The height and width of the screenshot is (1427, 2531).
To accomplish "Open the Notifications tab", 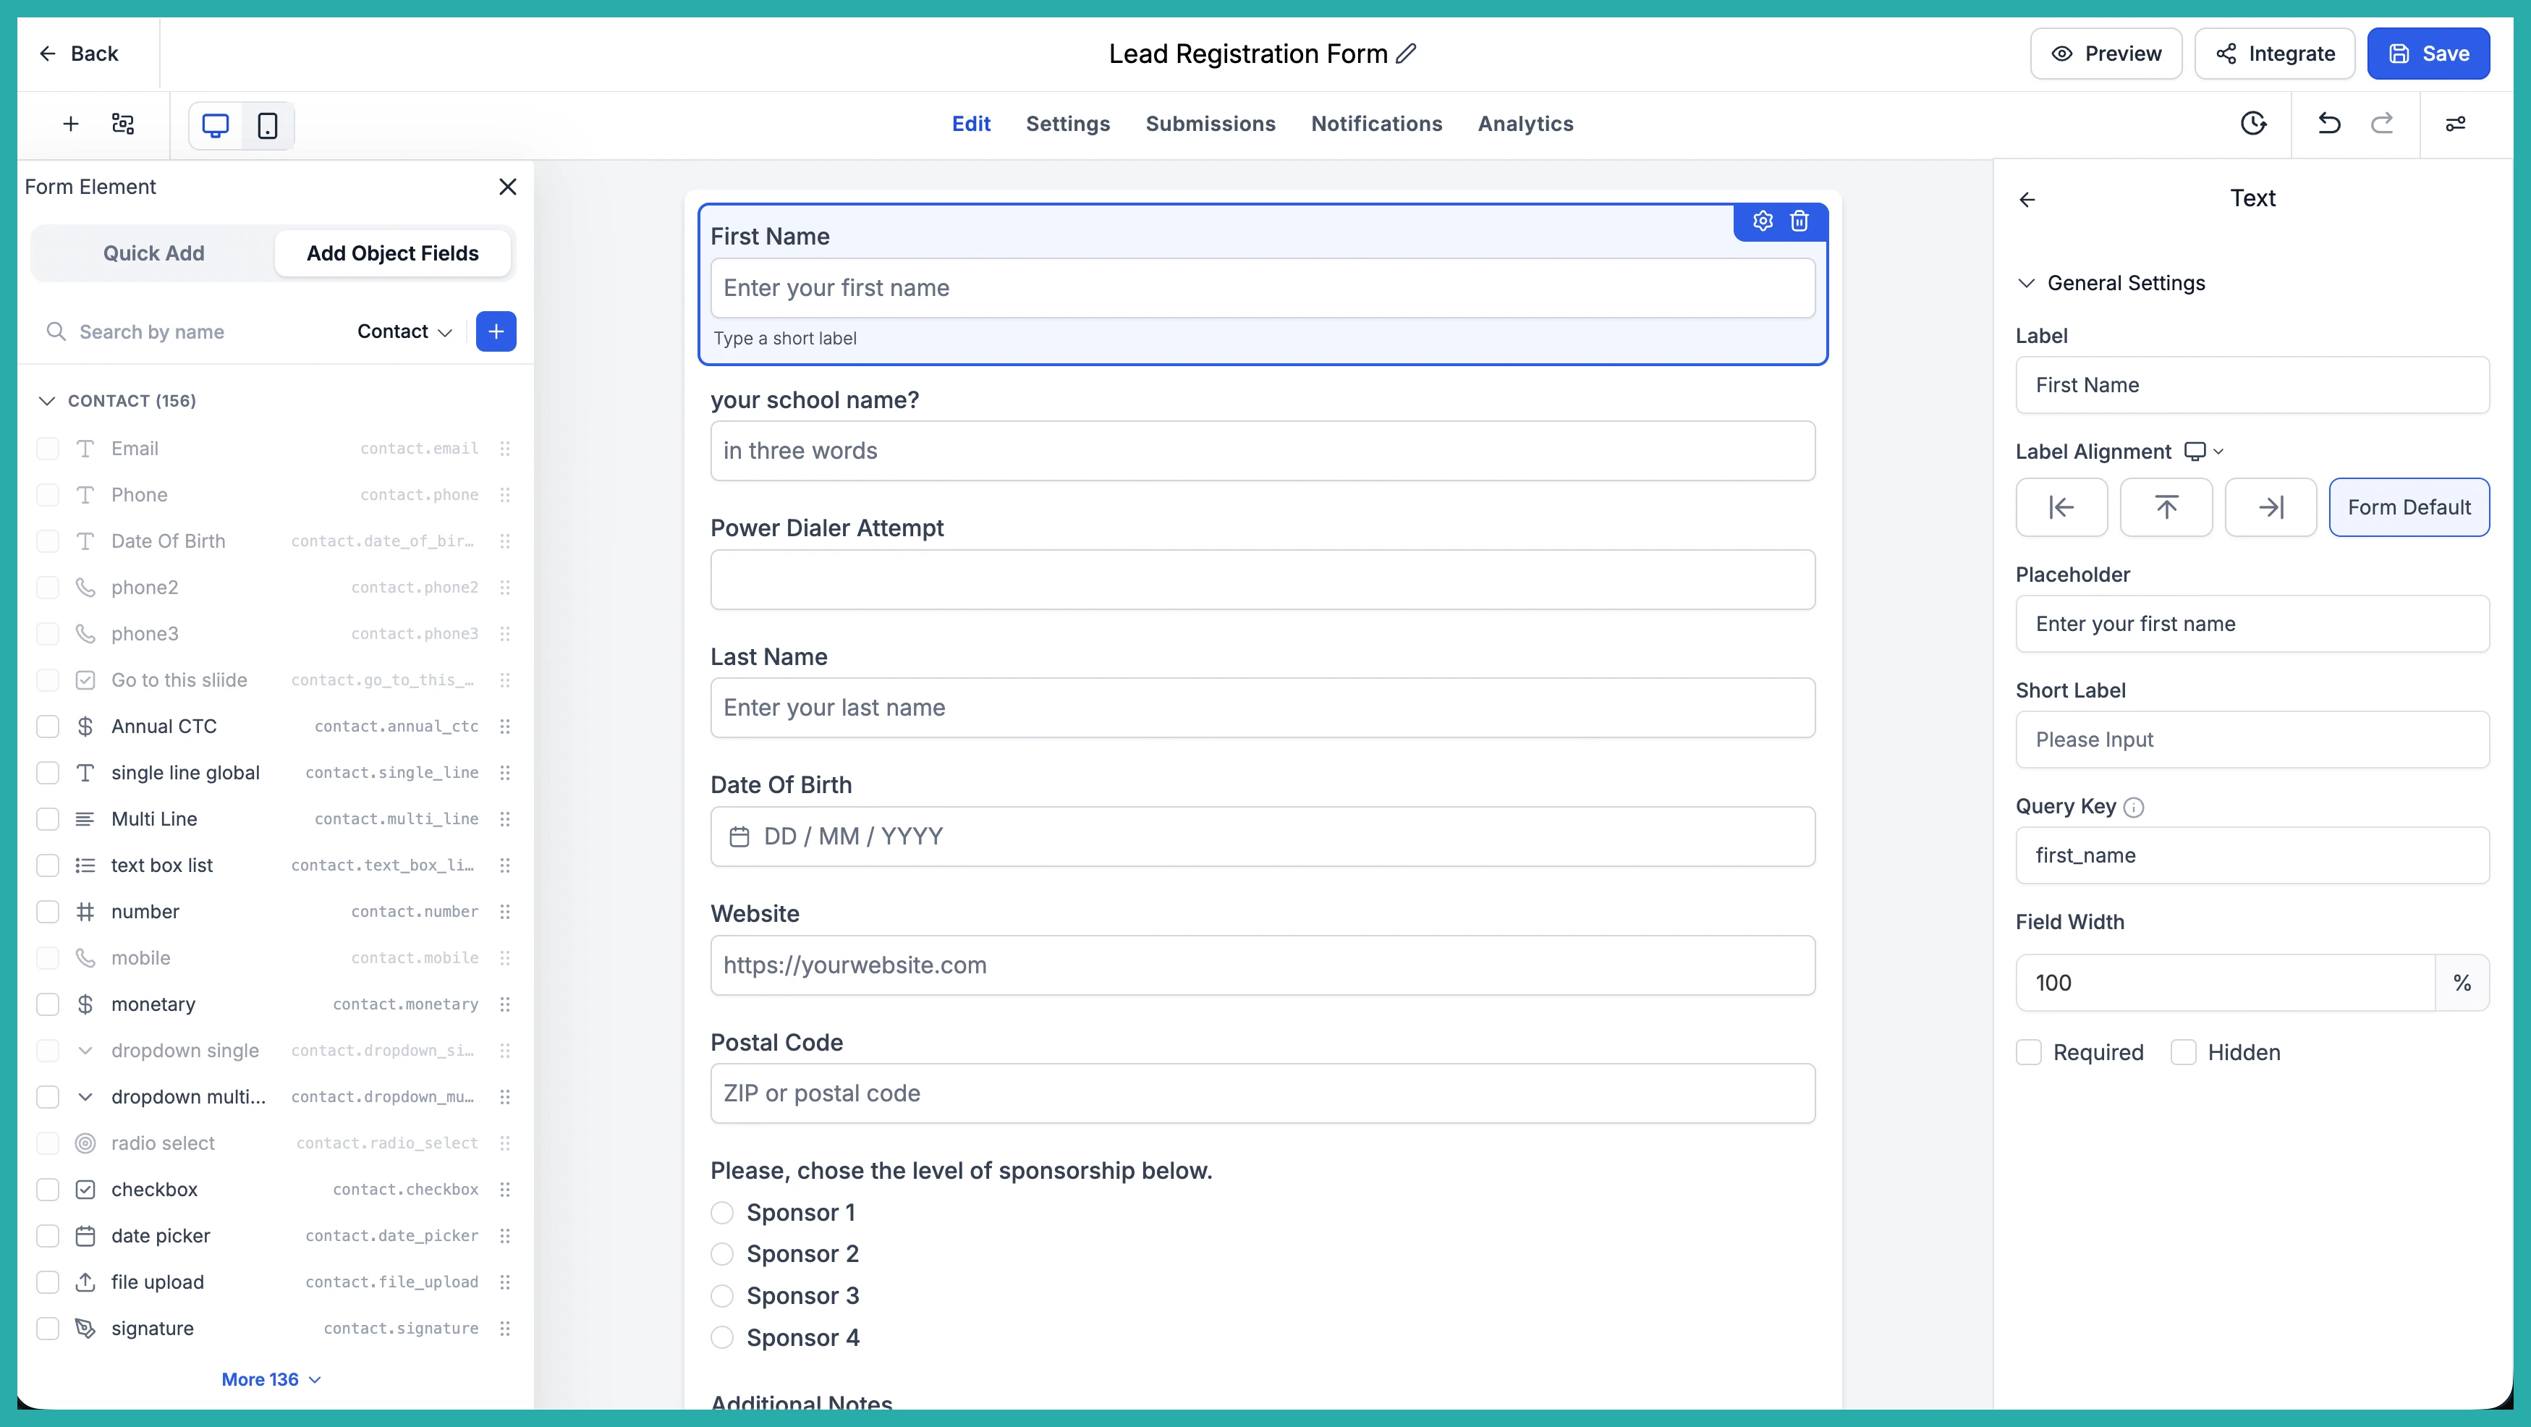I will (1376, 124).
